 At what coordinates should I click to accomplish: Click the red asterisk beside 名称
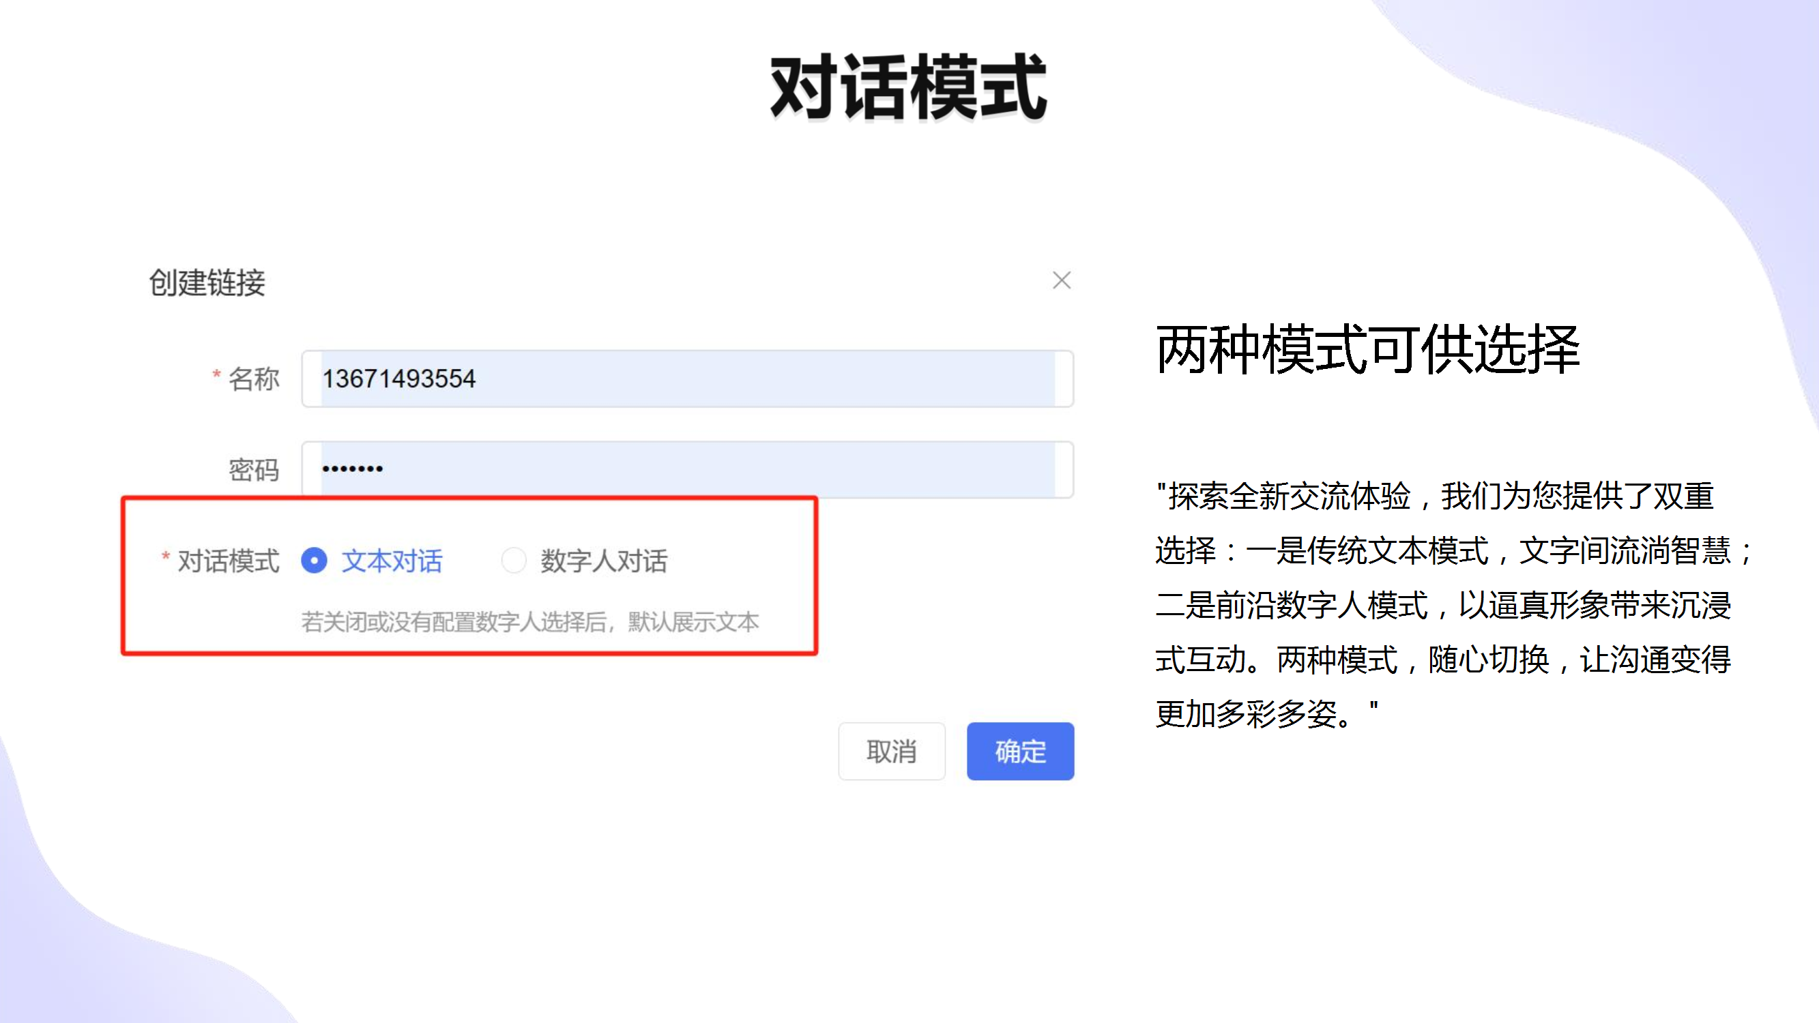(x=216, y=374)
